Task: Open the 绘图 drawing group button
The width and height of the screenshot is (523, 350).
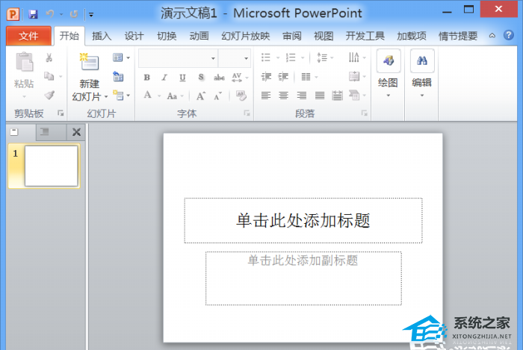Action: click(x=389, y=74)
